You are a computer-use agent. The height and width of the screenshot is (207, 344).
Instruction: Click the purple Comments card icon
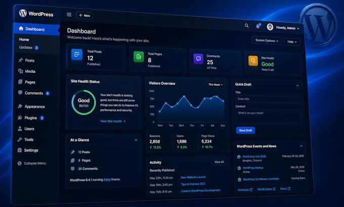pyautogui.click(x=198, y=59)
